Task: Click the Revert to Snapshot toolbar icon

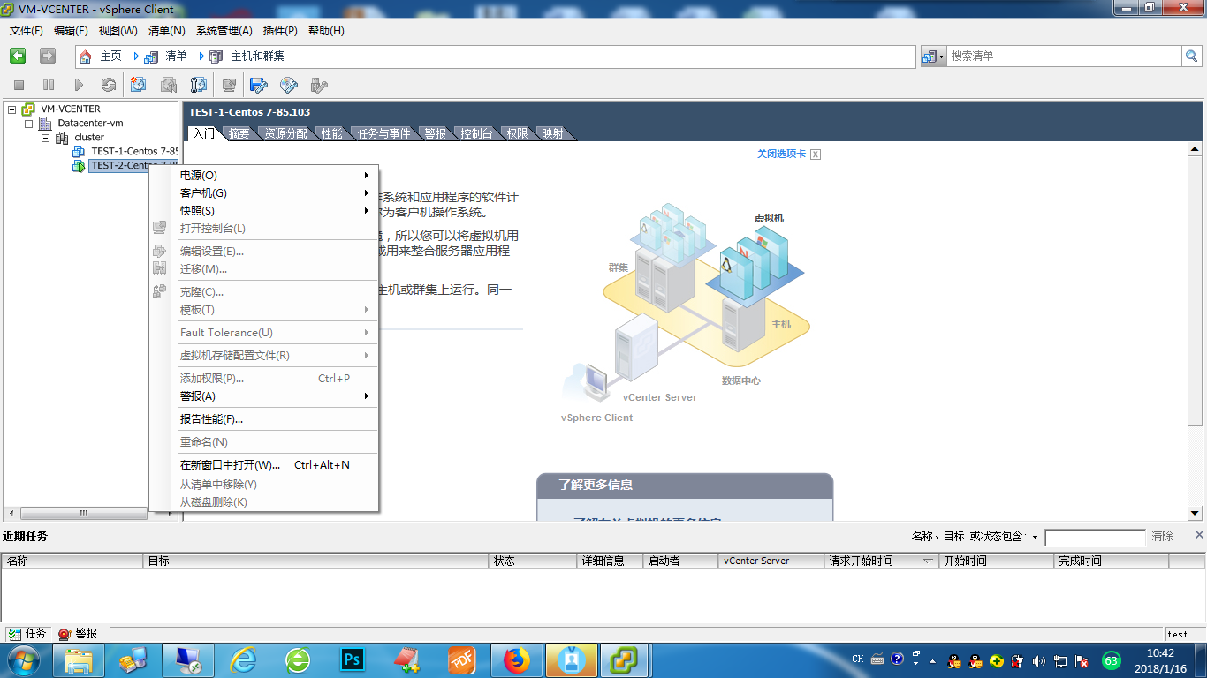Action: (169, 85)
